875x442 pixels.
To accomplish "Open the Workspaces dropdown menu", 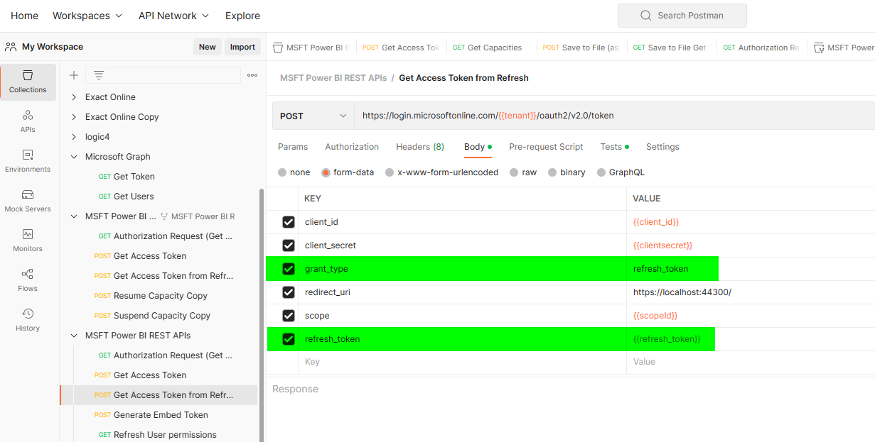I will (87, 16).
